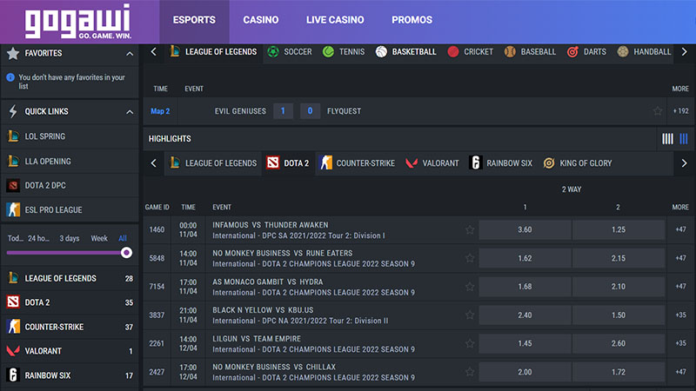Select Counter-Strike in sidebar list
This screenshot has height=391, width=696.
(x=70, y=327)
